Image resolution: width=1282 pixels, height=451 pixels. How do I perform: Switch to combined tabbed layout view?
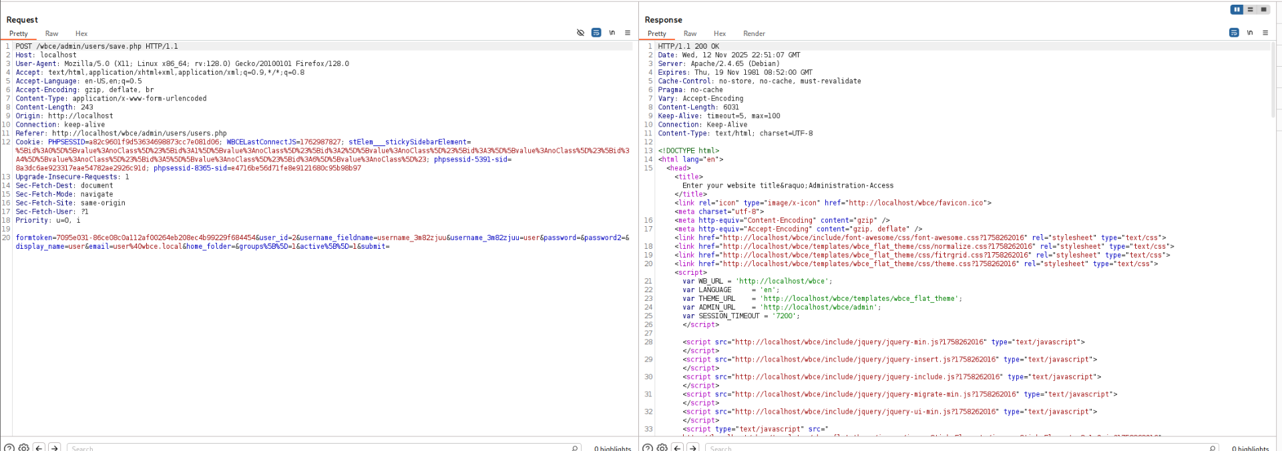click(1263, 9)
